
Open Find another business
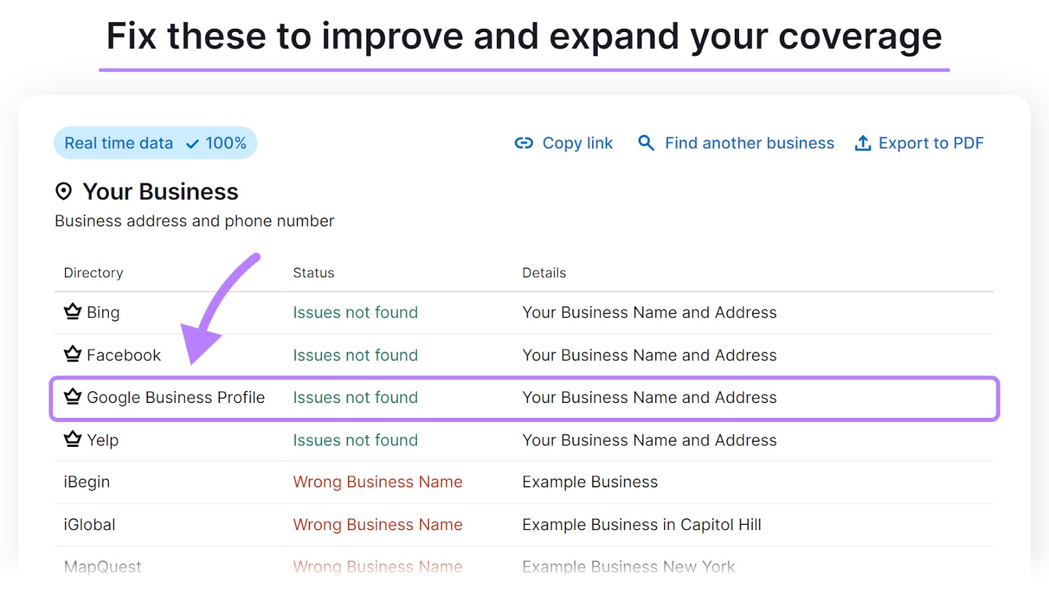coord(749,143)
